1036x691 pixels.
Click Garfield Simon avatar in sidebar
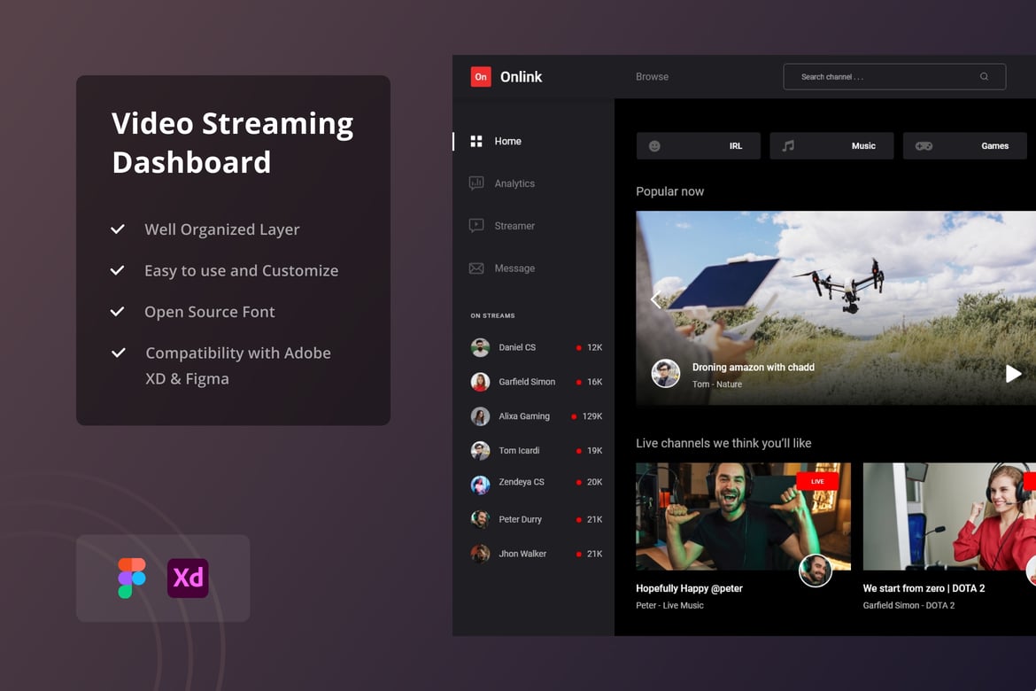[480, 382]
